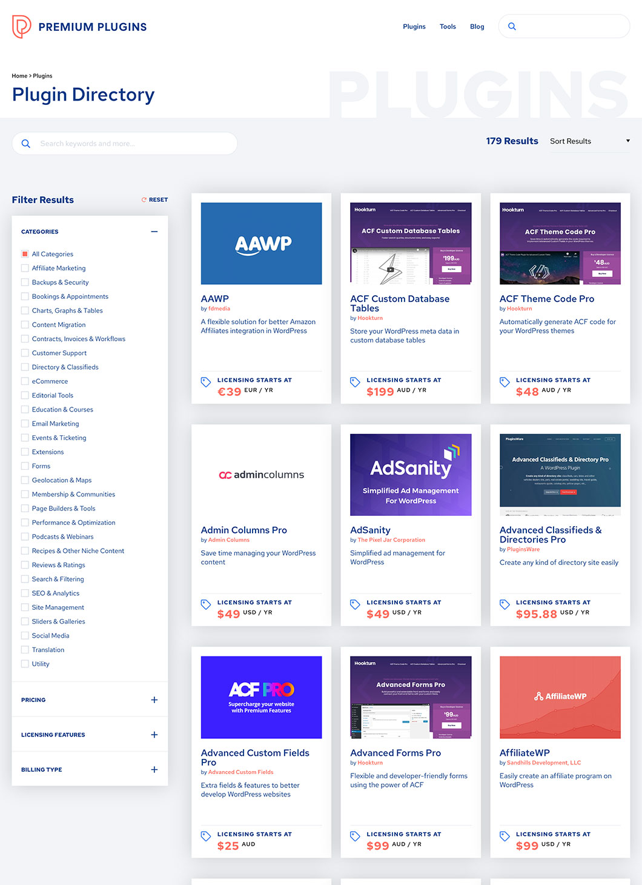Screen dimensions: 642x885
Task: Open the fdmedia author link
Action: (219, 309)
